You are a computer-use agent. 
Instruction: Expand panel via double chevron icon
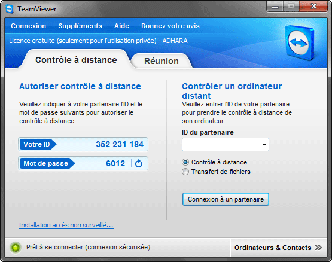[318, 248]
